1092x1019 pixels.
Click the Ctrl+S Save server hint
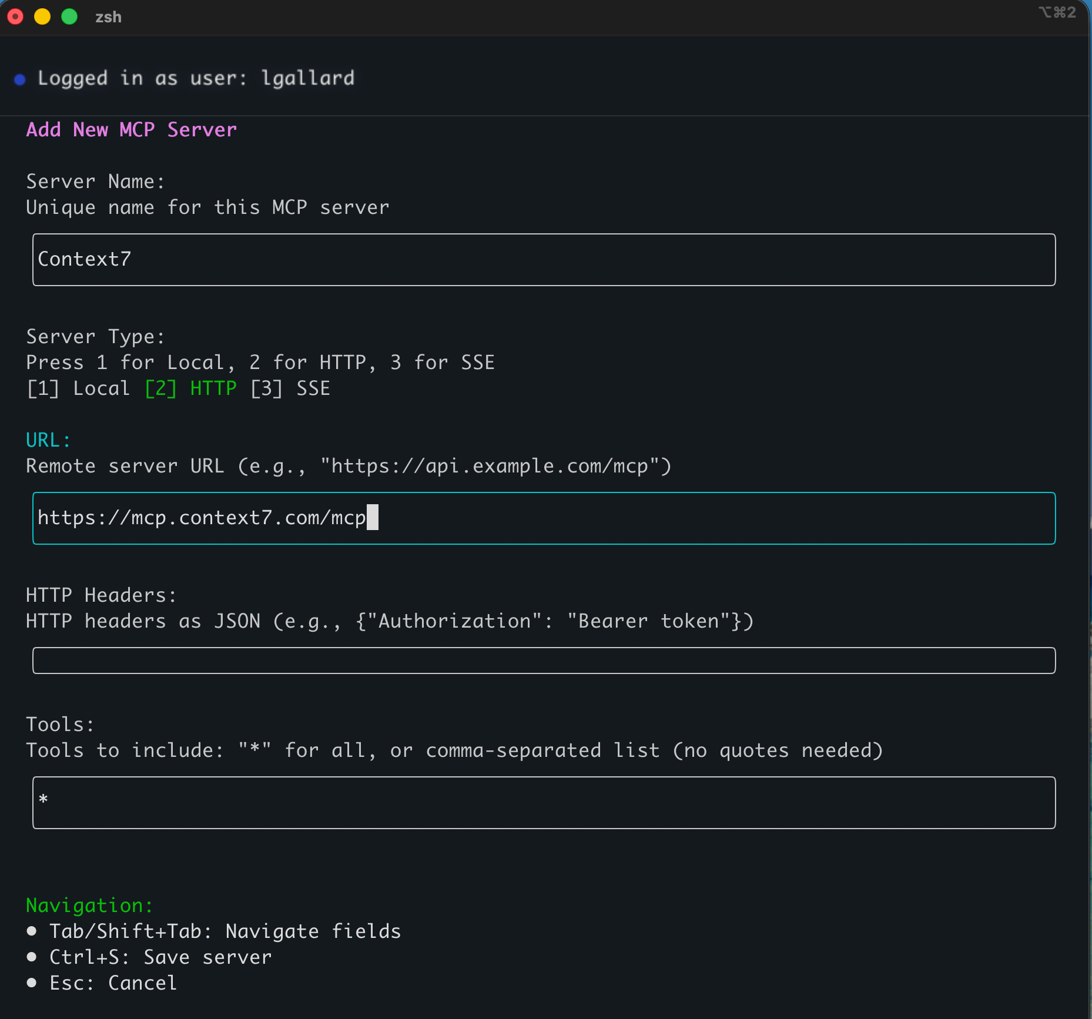click(160, 957)
